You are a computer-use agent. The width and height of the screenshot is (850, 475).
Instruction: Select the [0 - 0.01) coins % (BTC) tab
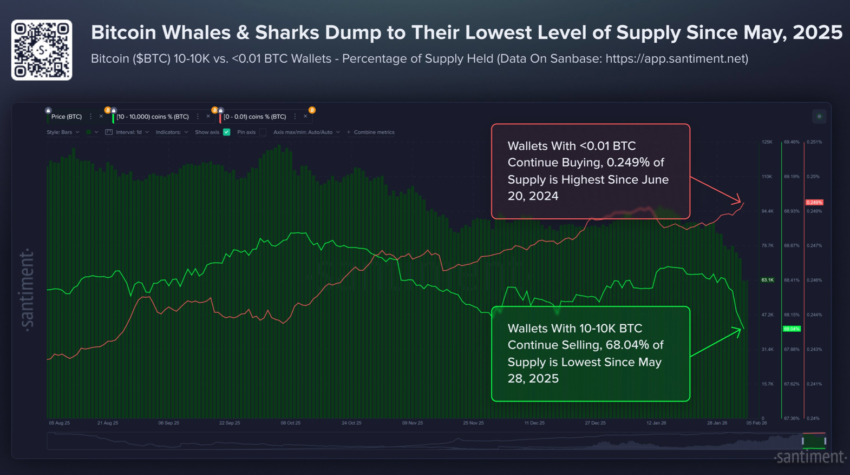click(x=255, y=117)
